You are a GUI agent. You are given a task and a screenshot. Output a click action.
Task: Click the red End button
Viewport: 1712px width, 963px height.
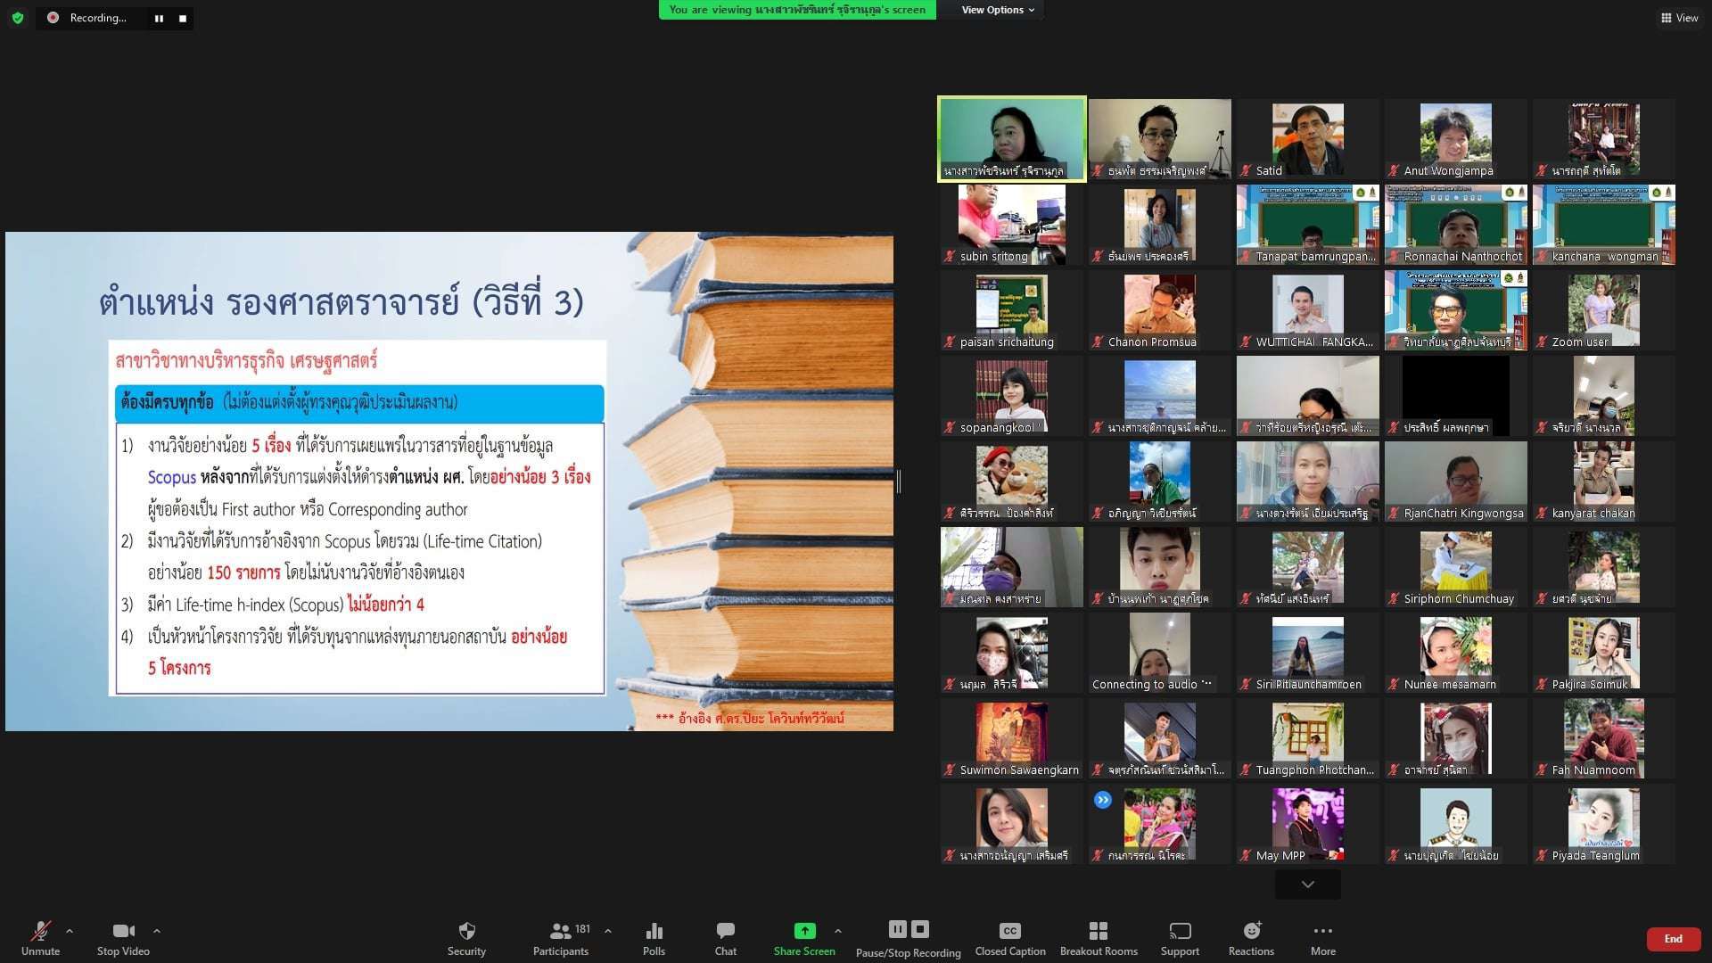1673,939
